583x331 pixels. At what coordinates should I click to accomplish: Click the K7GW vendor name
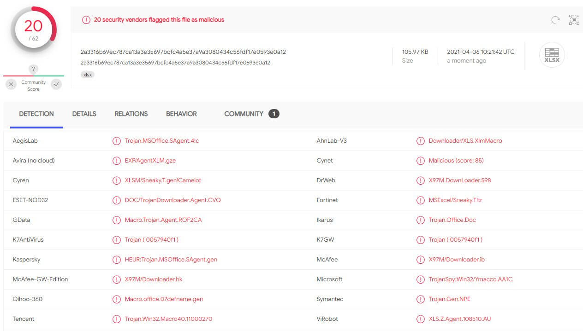(325, 240)
